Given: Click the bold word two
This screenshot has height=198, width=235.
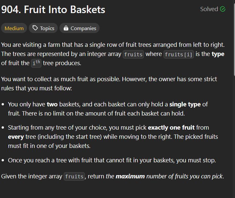Looking at the screenshot, I should click(52, 104).
